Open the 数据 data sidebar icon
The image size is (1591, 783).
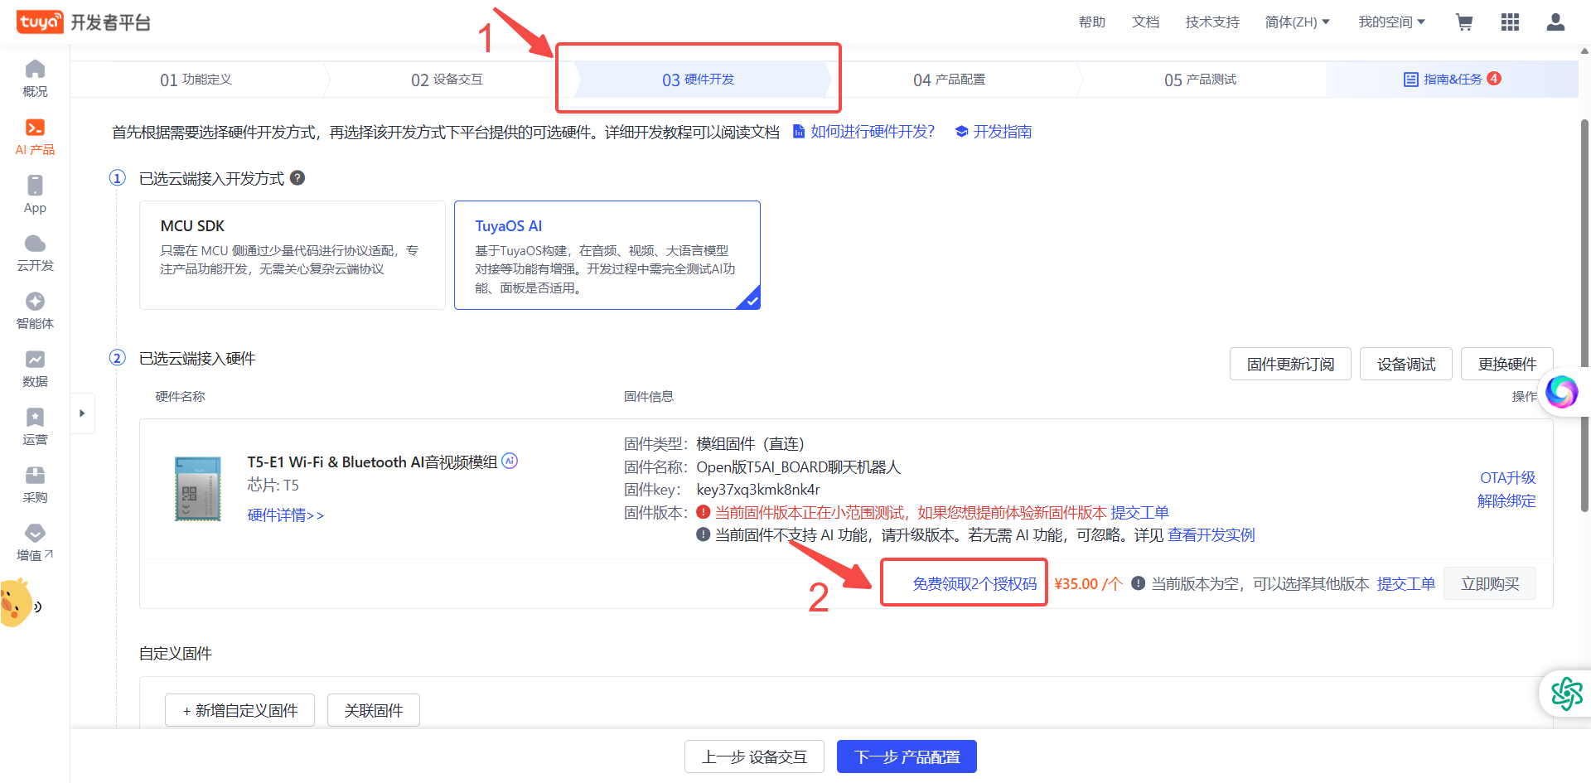tap(35, 369)
